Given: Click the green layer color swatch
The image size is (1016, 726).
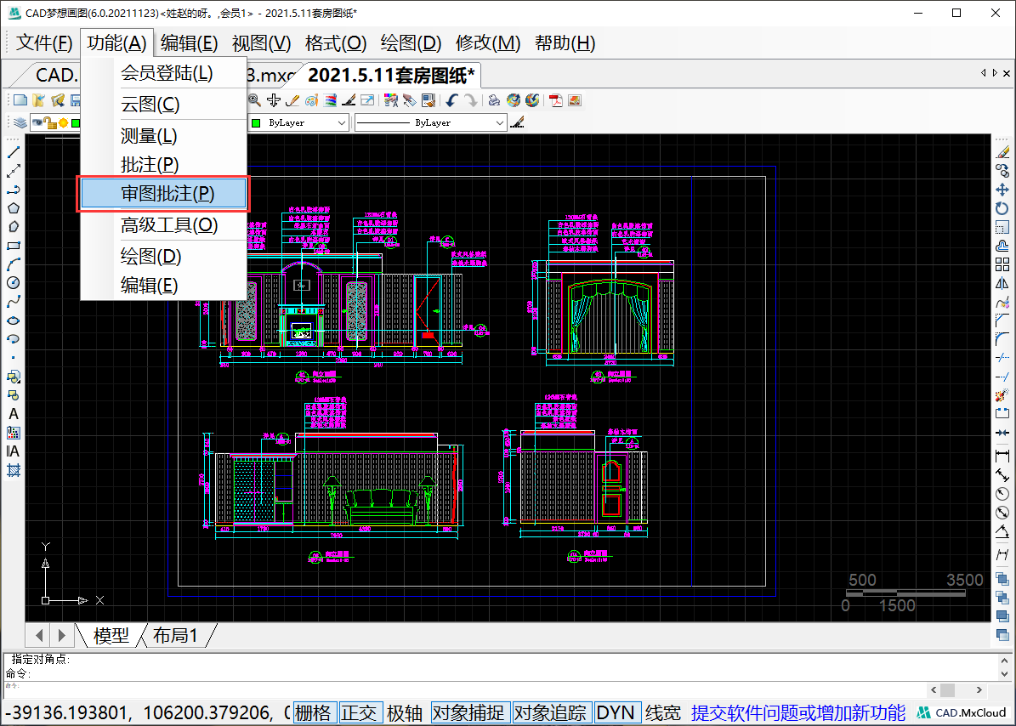Looking at the screenshot, I should pos(76,122).
